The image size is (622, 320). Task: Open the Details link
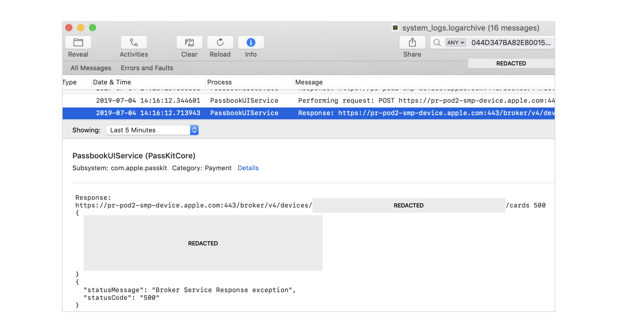coord(248,168)
